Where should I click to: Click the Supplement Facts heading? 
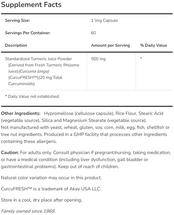coord(31,5)
